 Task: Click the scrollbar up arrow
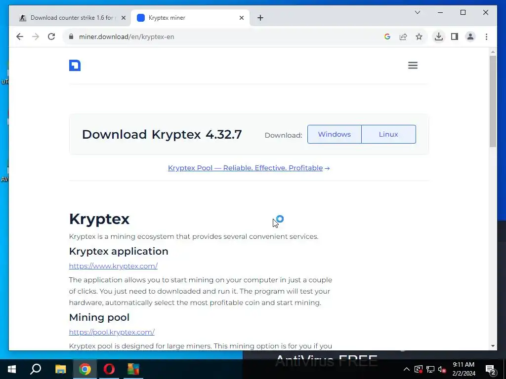[x=493, y=51]
